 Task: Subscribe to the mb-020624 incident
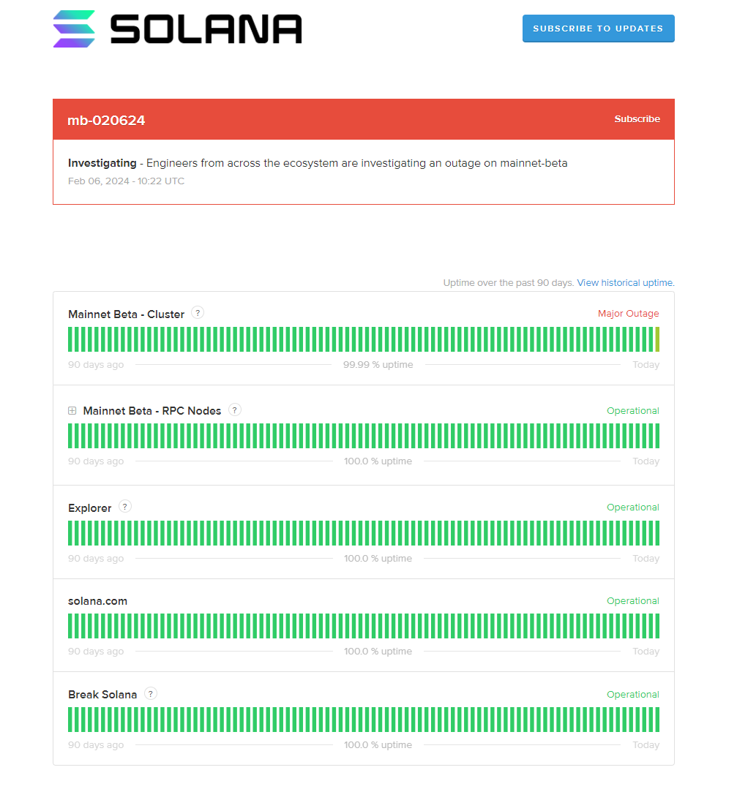point(637,119)
